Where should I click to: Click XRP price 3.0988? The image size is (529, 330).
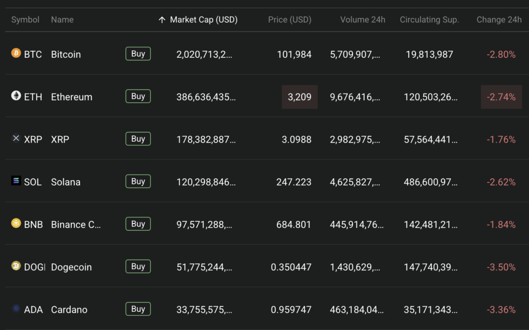(x=297, y=139)
